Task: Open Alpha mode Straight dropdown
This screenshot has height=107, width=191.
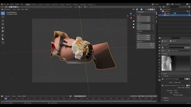Action: [182, 93]
